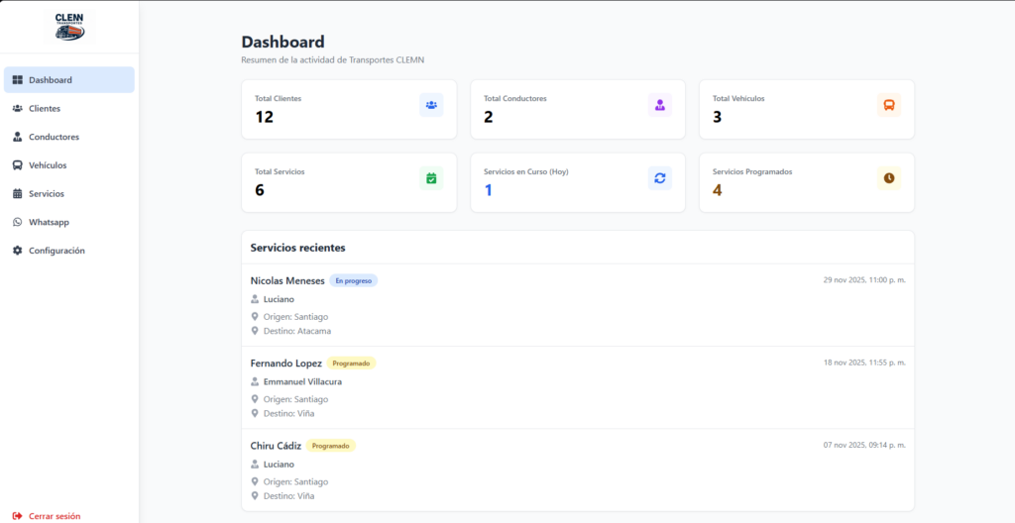The image size is (1015, 523).
Task: Select the Nicolas Meneses service entry
Action: pyautogui.click(x=287, y=280)
